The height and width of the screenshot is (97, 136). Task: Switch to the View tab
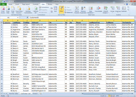(57, 4)
